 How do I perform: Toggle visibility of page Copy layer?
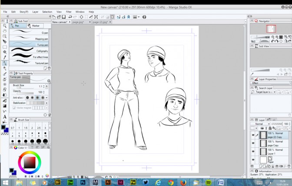pyautogui.click(x=253, y=143)
